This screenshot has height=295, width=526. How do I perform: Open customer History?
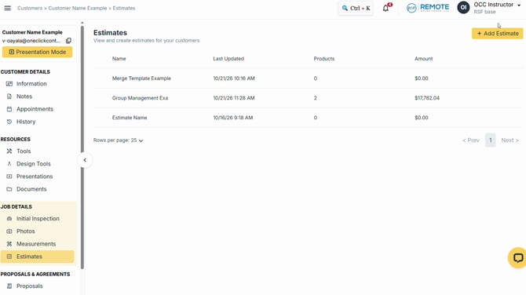[x=26, y=122]
